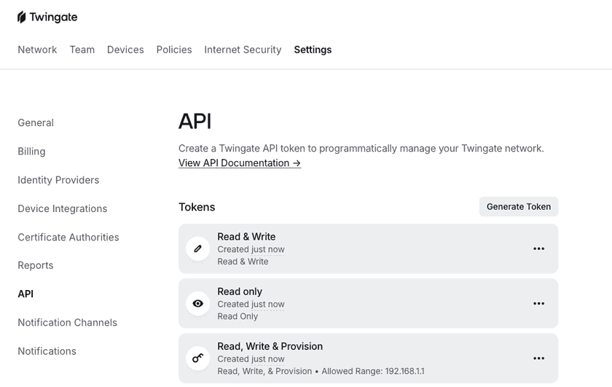Viewport: 612px width, 387px height.
Task: Go to Reports in sidebar
Action: click(36, 265)
